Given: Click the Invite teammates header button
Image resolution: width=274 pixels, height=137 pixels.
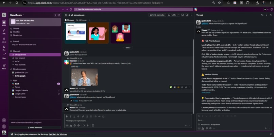Looking at the screenshot, I should 157,15.
